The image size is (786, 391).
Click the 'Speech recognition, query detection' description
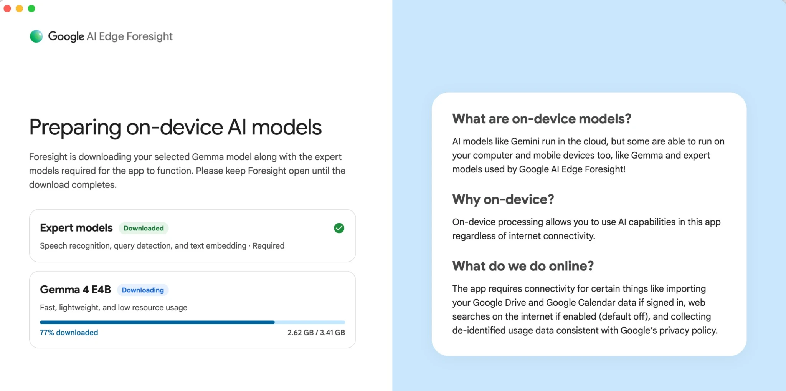[x=162, y=246]
